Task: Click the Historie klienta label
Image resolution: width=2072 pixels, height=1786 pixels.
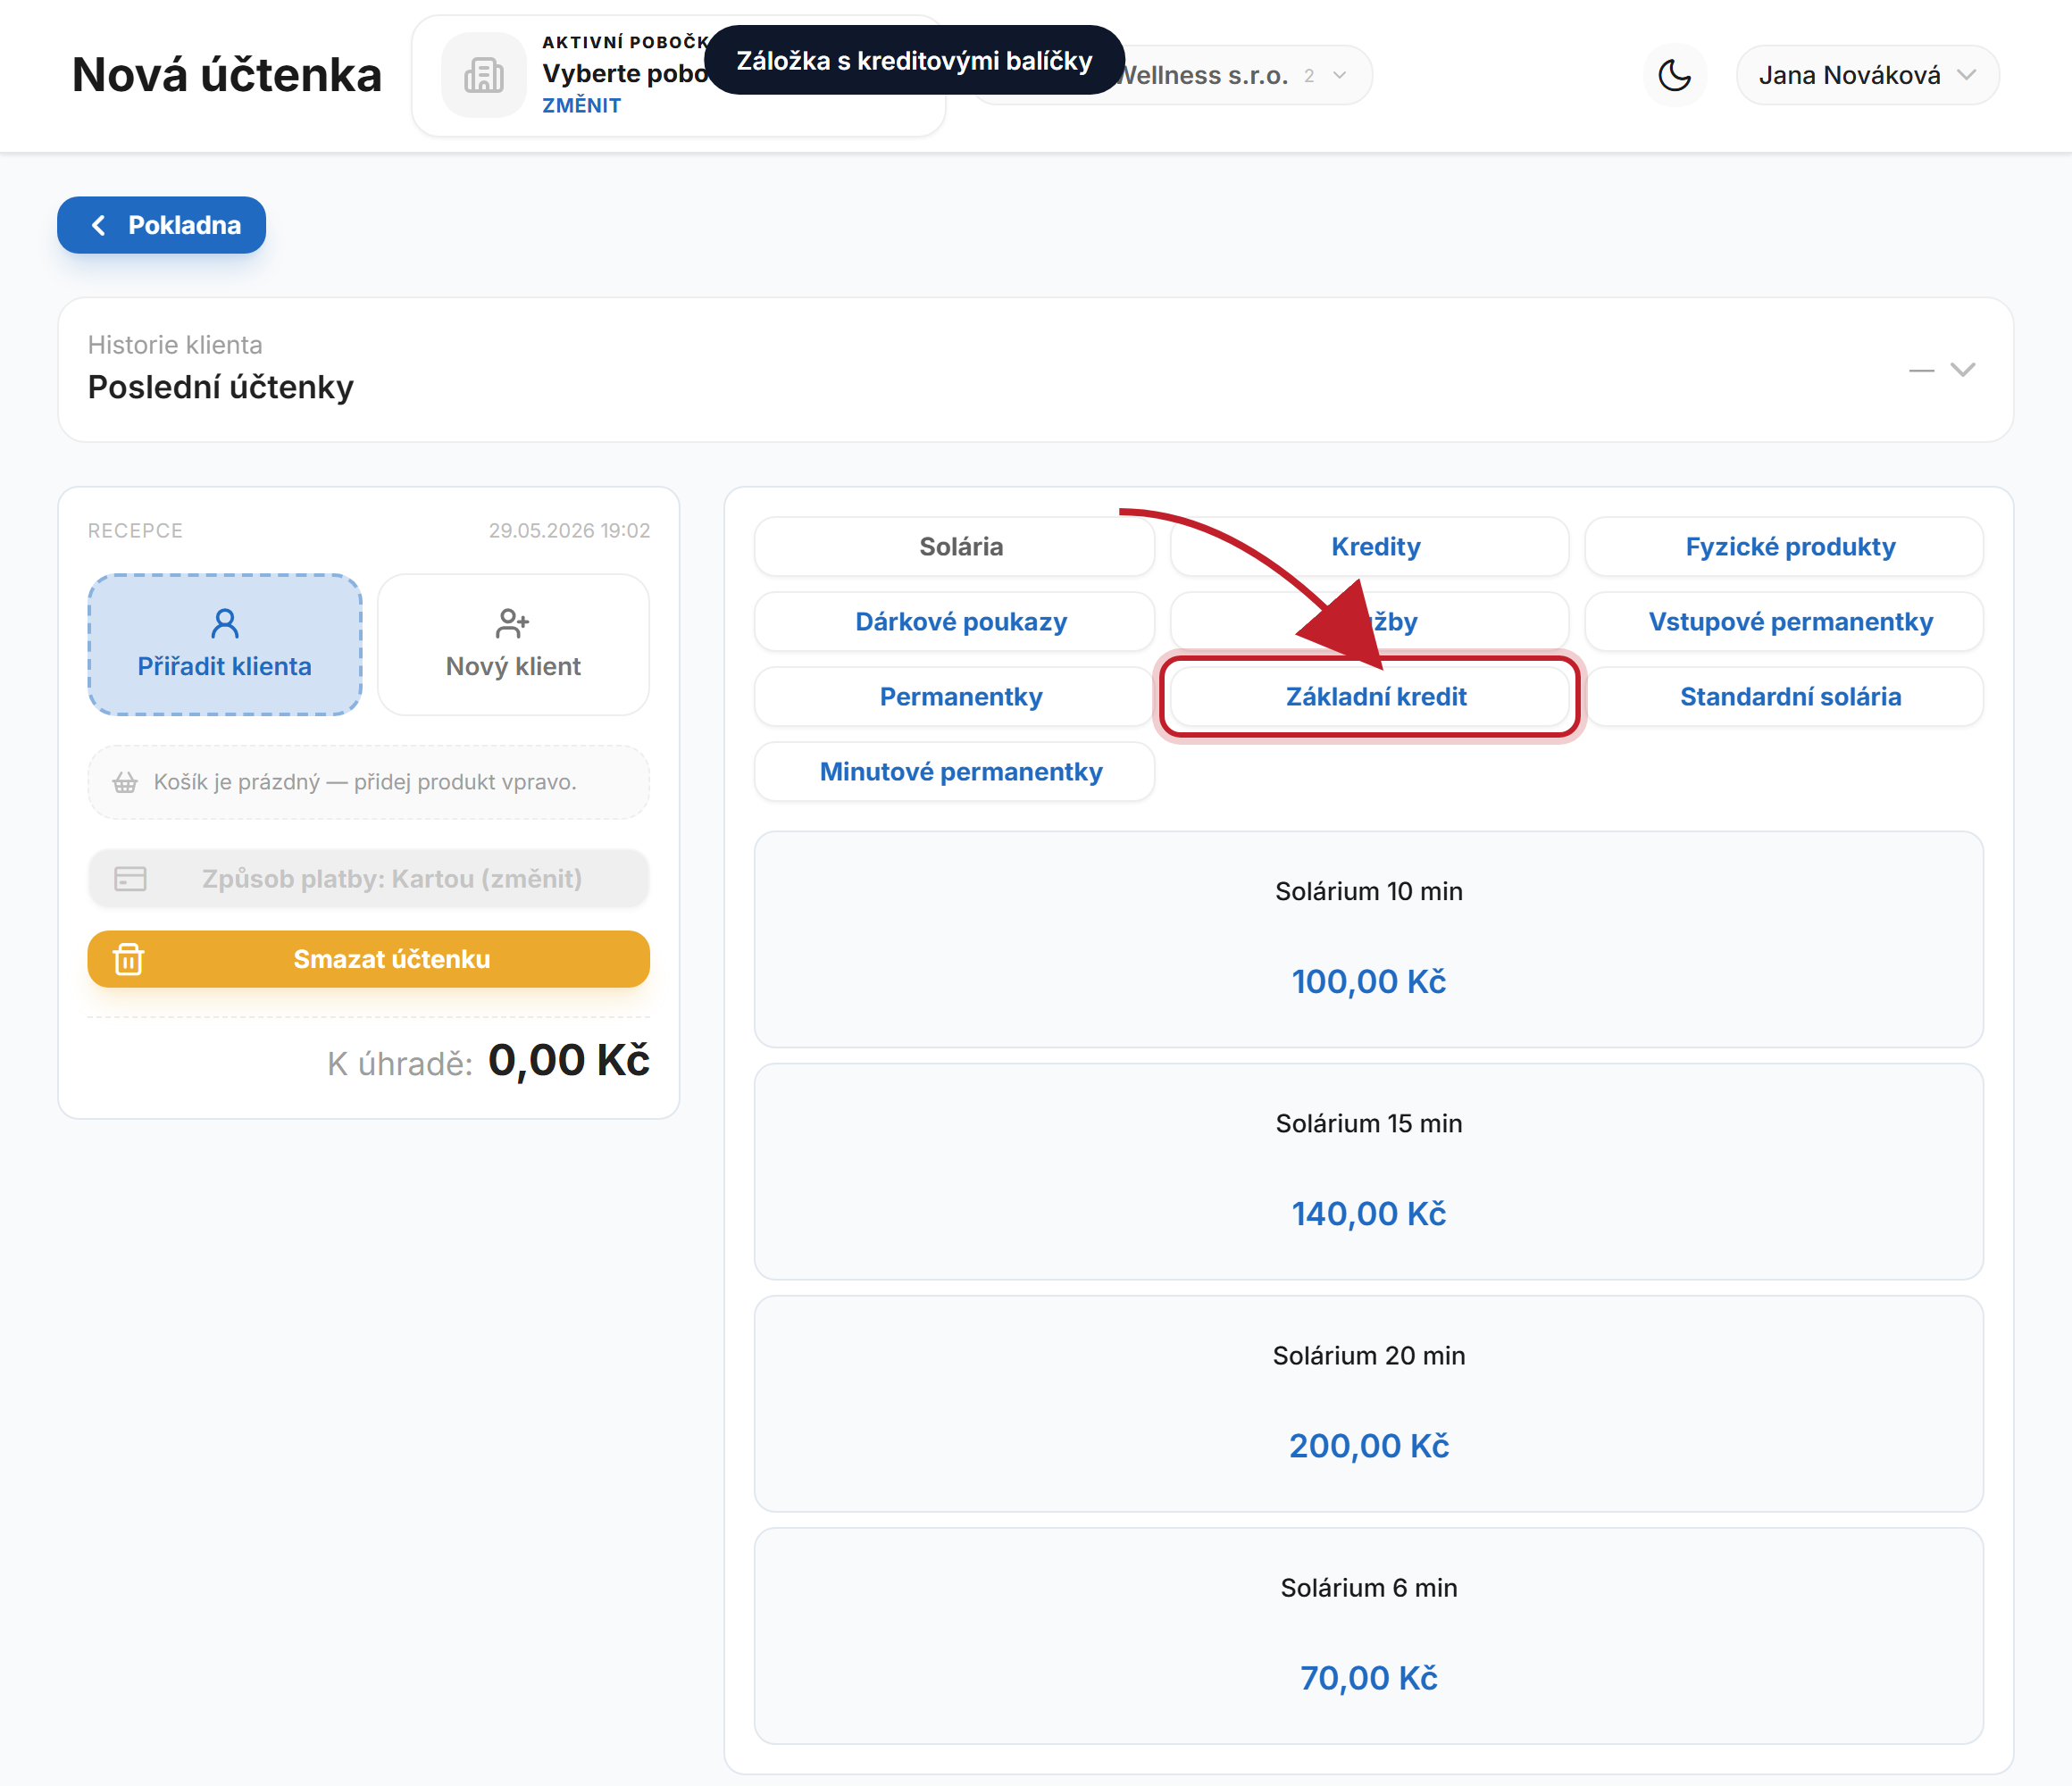Action: coord(175,345)
